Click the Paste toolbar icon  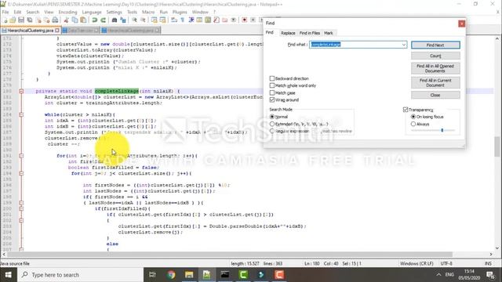click(83, 20)
